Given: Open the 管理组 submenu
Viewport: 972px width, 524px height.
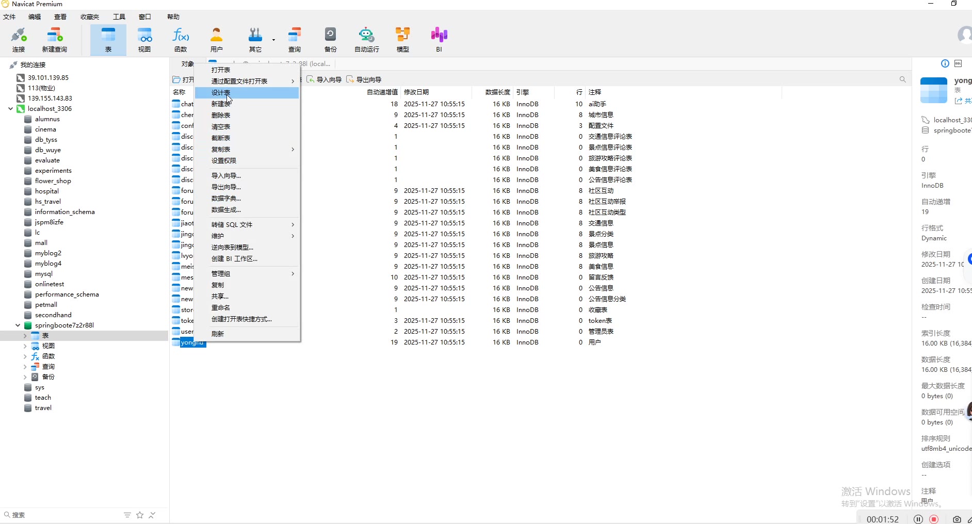Looking at the screenshot, I should 247,274.
